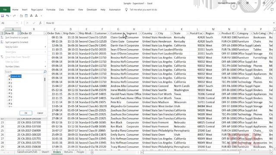This screenshot has width=276, height=155.
Task: Click the search magnifier in filter box
Action: click(x=45, y=72)
